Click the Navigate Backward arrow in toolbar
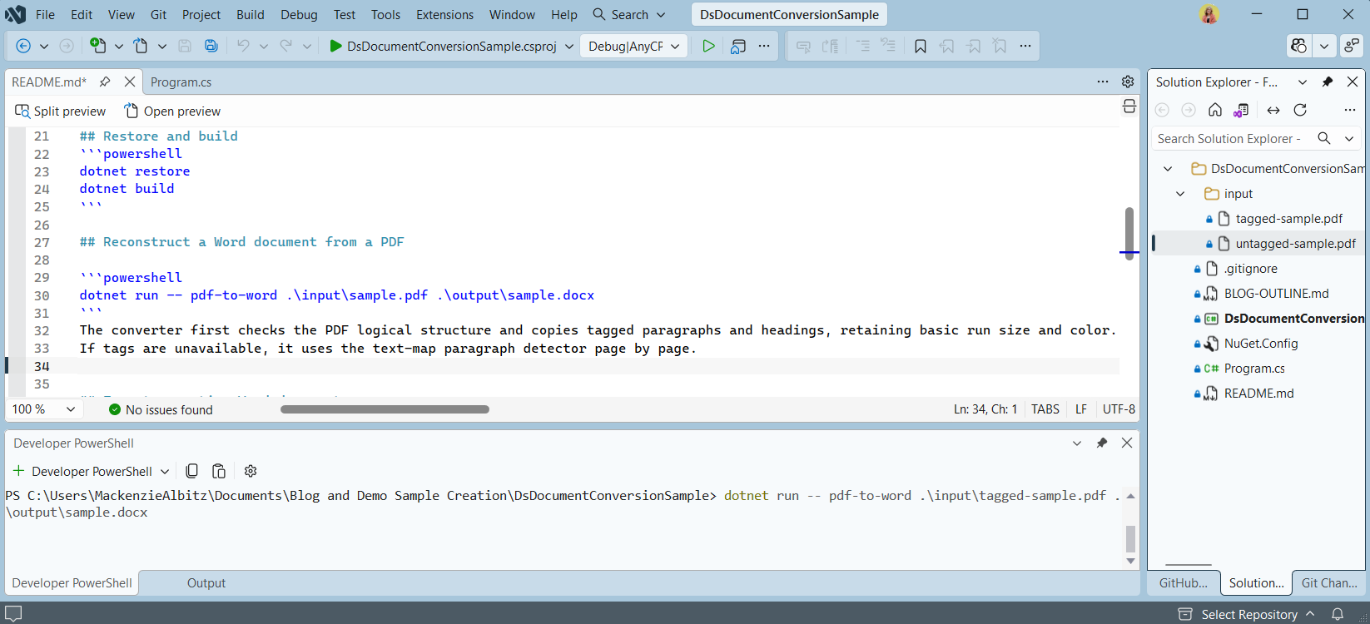This screenshot has width=1370, height=624. click(x=23, y=46)
